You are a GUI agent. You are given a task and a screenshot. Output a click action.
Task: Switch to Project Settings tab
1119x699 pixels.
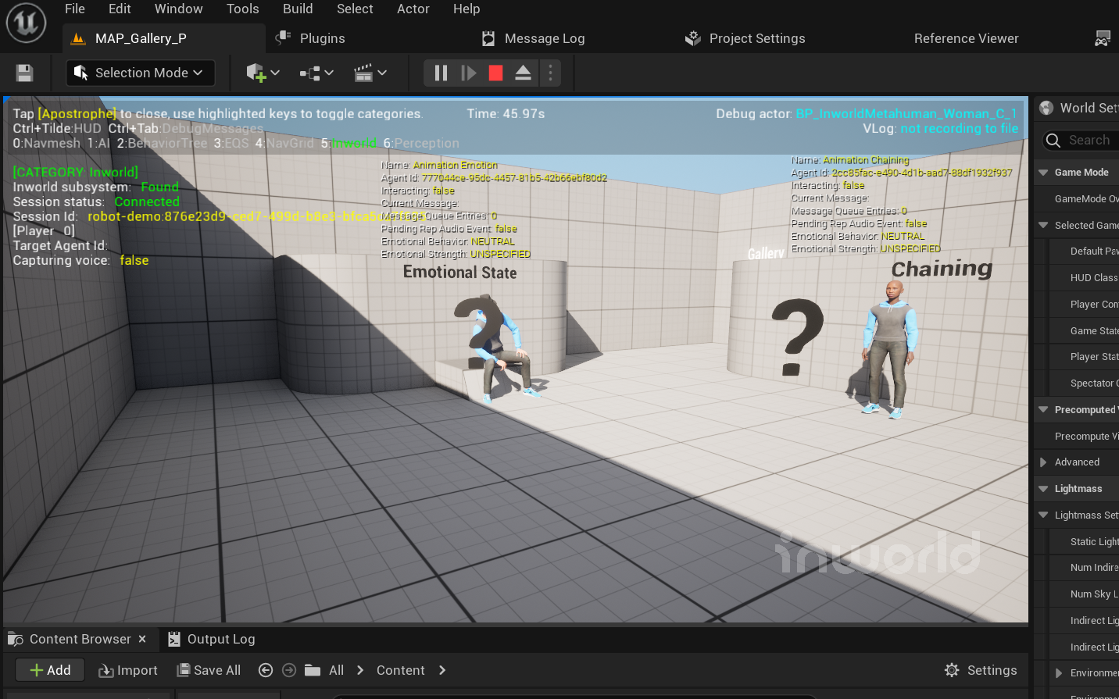pyautogui.click(x=745, y=38)
